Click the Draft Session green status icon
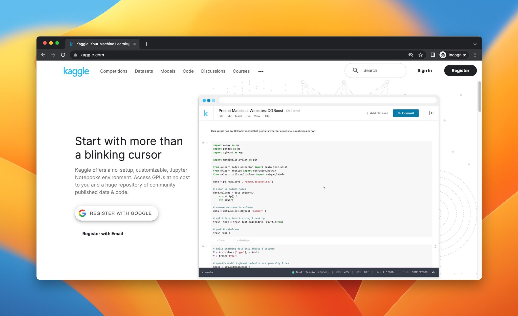 coord(293,272)
